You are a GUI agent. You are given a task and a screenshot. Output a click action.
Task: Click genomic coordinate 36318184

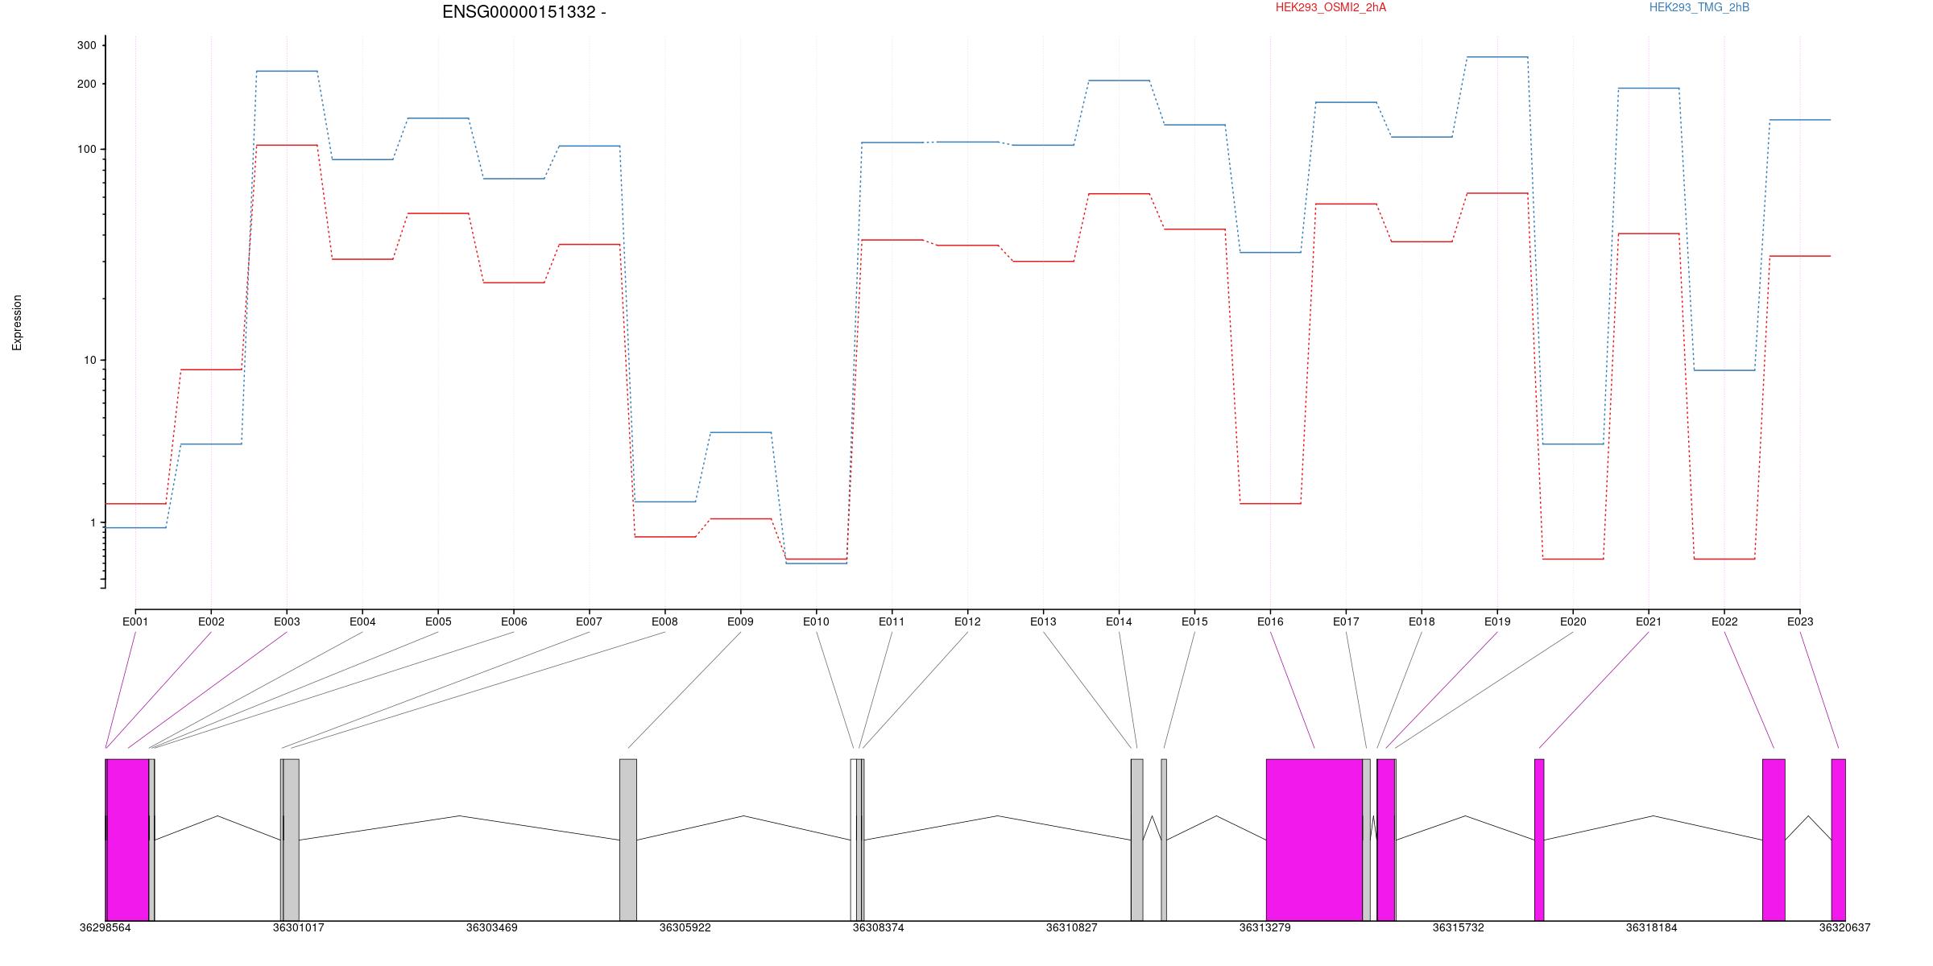coord(1651,927)
